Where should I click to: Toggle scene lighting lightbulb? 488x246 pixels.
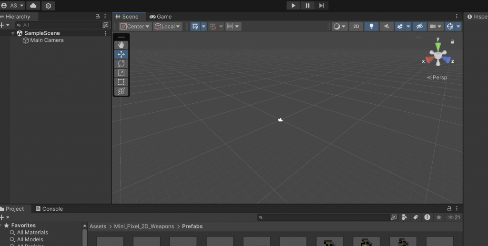(x=371, y=26)
